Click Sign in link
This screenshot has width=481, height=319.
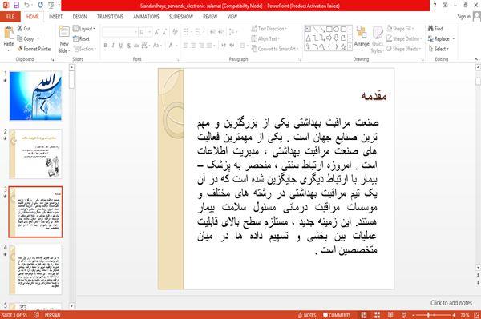pos(463,17)
